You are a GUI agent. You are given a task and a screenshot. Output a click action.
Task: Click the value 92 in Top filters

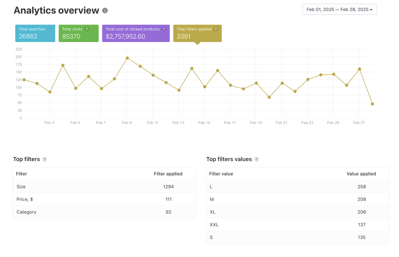point(168,212)
